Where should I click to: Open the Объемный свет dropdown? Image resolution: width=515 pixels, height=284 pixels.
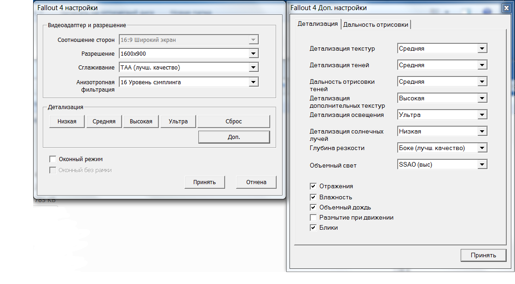point(442,164)
